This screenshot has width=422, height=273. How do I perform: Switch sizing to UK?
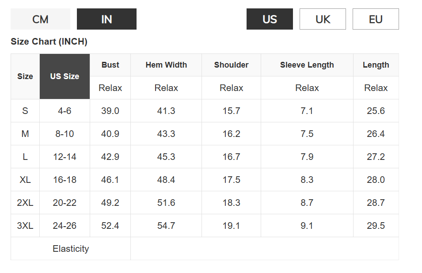click(323, 19)
